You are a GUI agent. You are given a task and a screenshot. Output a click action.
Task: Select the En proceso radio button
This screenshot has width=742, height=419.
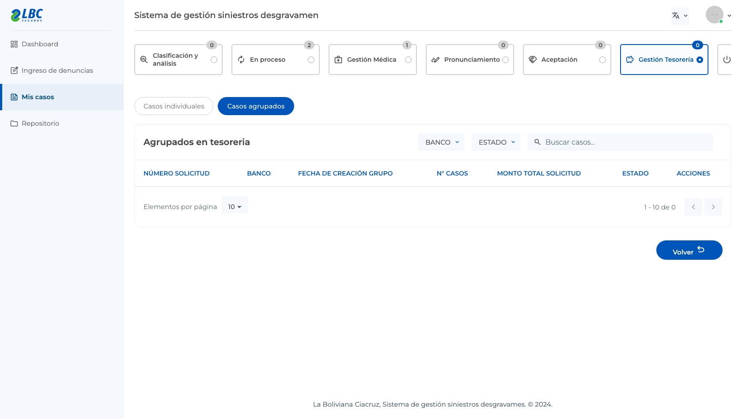311,60
